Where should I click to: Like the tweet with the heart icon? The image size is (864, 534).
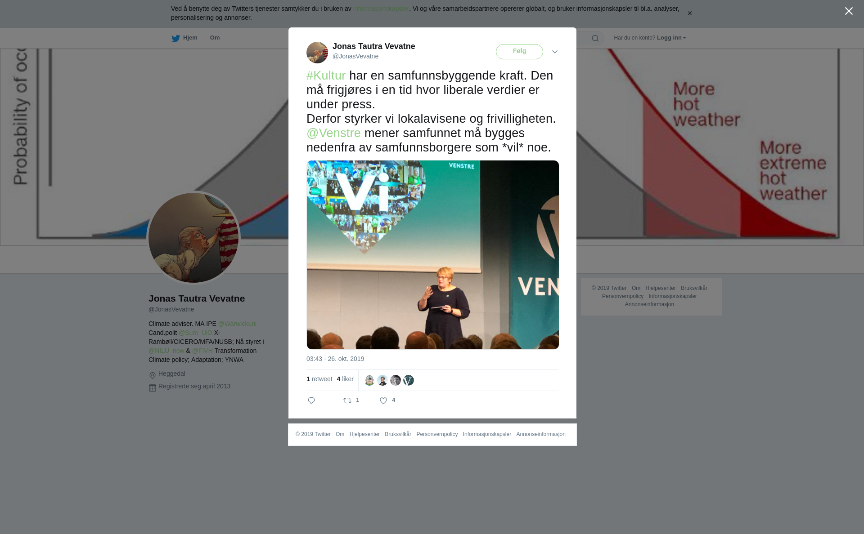tap(383, 400)
